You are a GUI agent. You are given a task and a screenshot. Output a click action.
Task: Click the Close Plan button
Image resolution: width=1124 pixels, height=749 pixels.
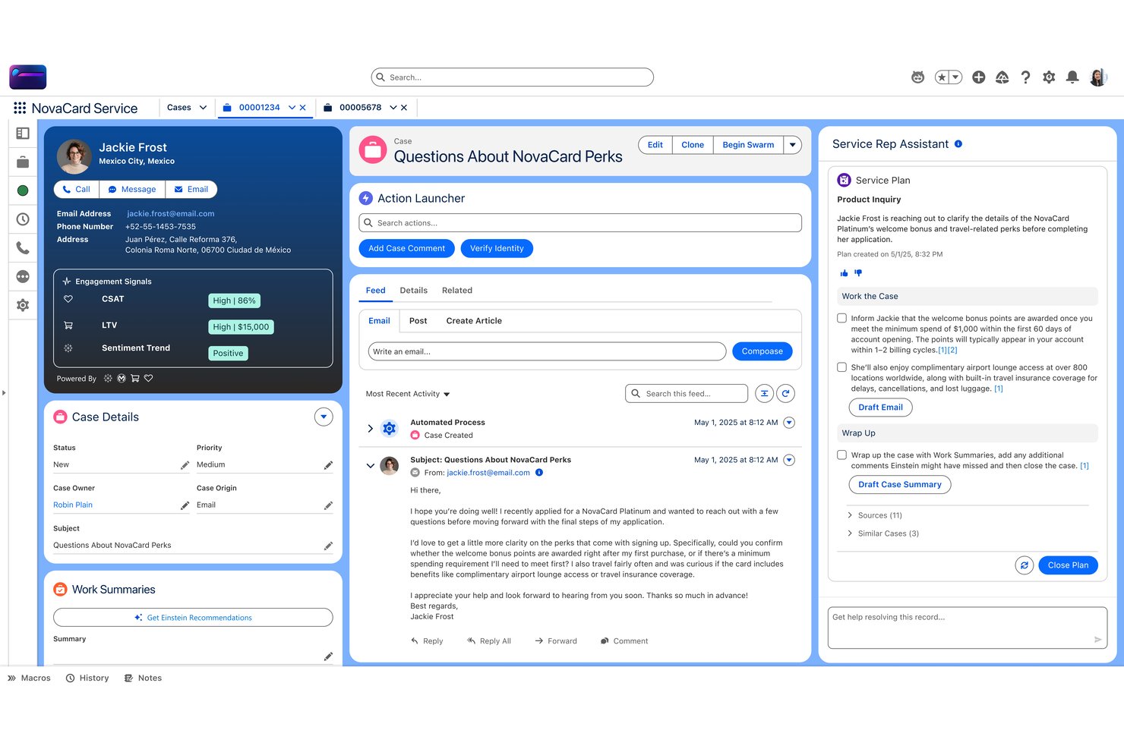tap(1068, 565)
